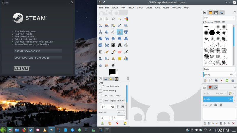Screen dimensions: 237x133
Task: Check the Allow growing option
Action: coord(100,91)
